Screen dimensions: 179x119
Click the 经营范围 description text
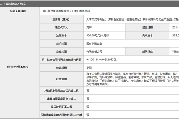(x=131, y=79)
